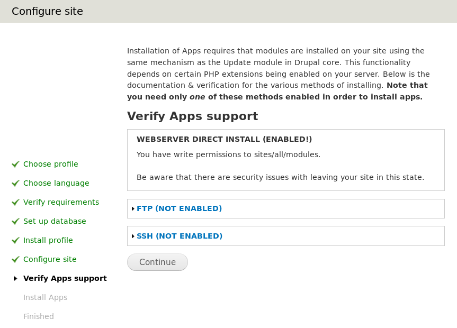Click the checkmark icon beside Install profile

pos(15,240)
